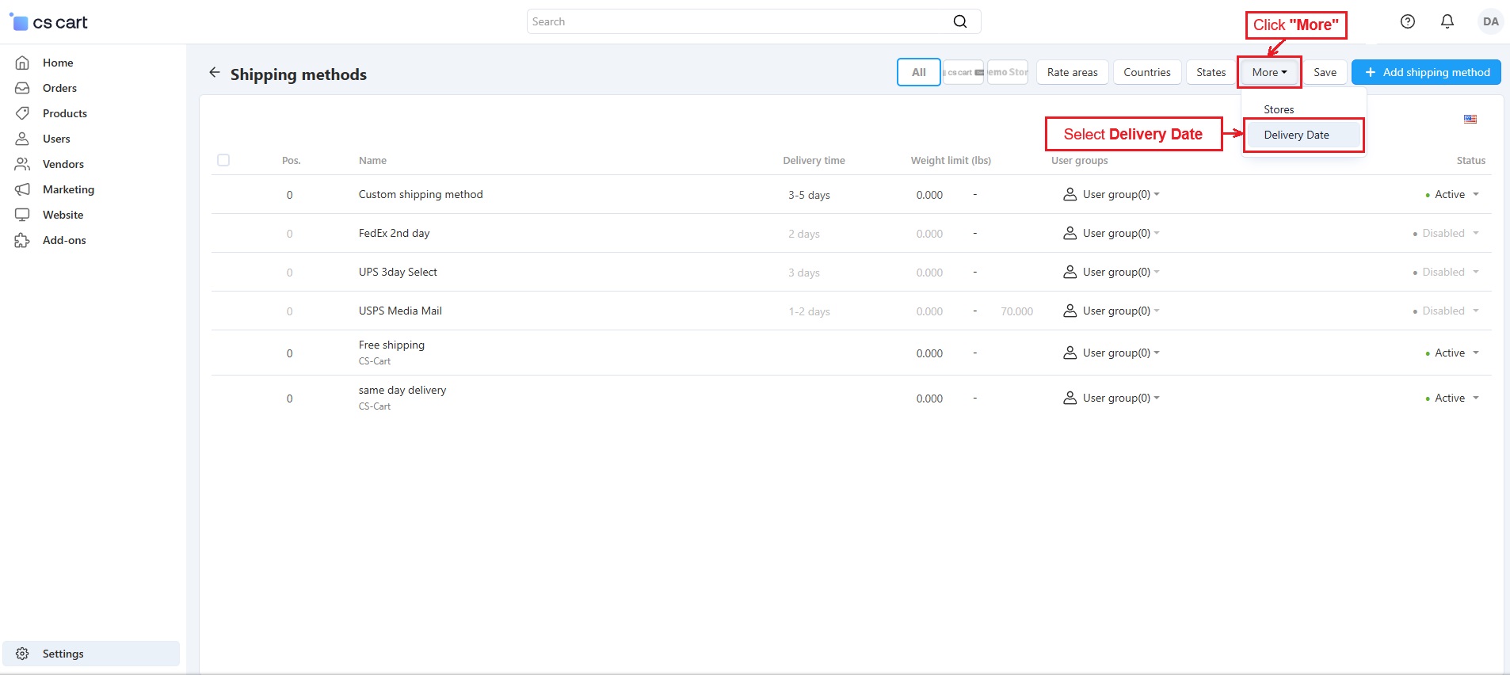
Task: Click the Status column header
Action: coord(1470,160)
